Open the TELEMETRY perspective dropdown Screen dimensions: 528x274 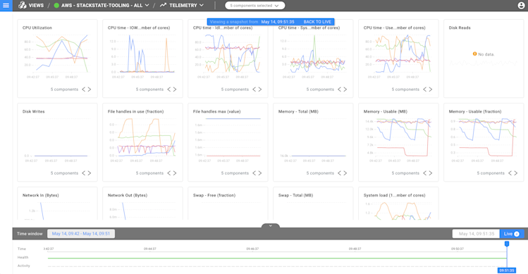click(x=202, y=6)
